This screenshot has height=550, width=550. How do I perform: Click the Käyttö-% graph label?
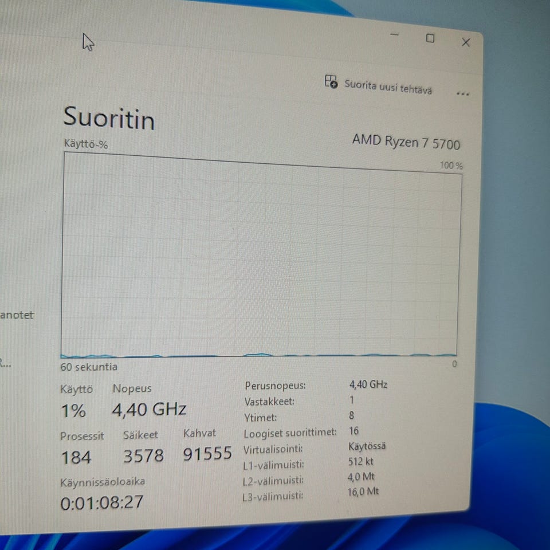click(86, 144)
